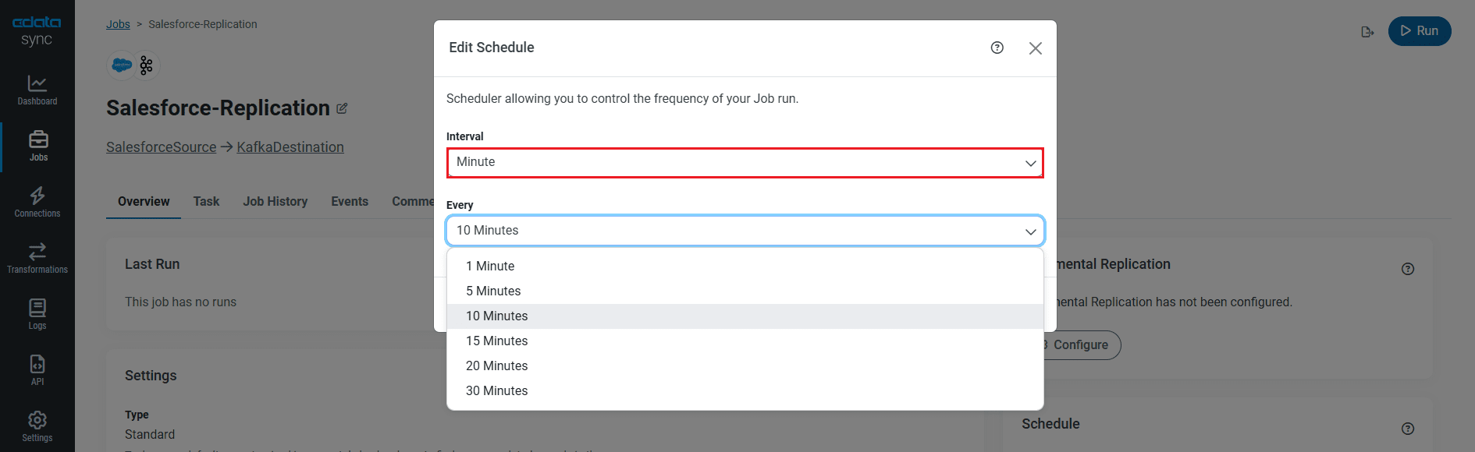Open Settings gear in sidebar

(x=37, y=426)
